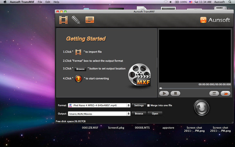Image resolution: width=235 pixels, height=147 pixels.
Task: Expand the Output path dropdown arrows
Action: click(x=128, y=114)
